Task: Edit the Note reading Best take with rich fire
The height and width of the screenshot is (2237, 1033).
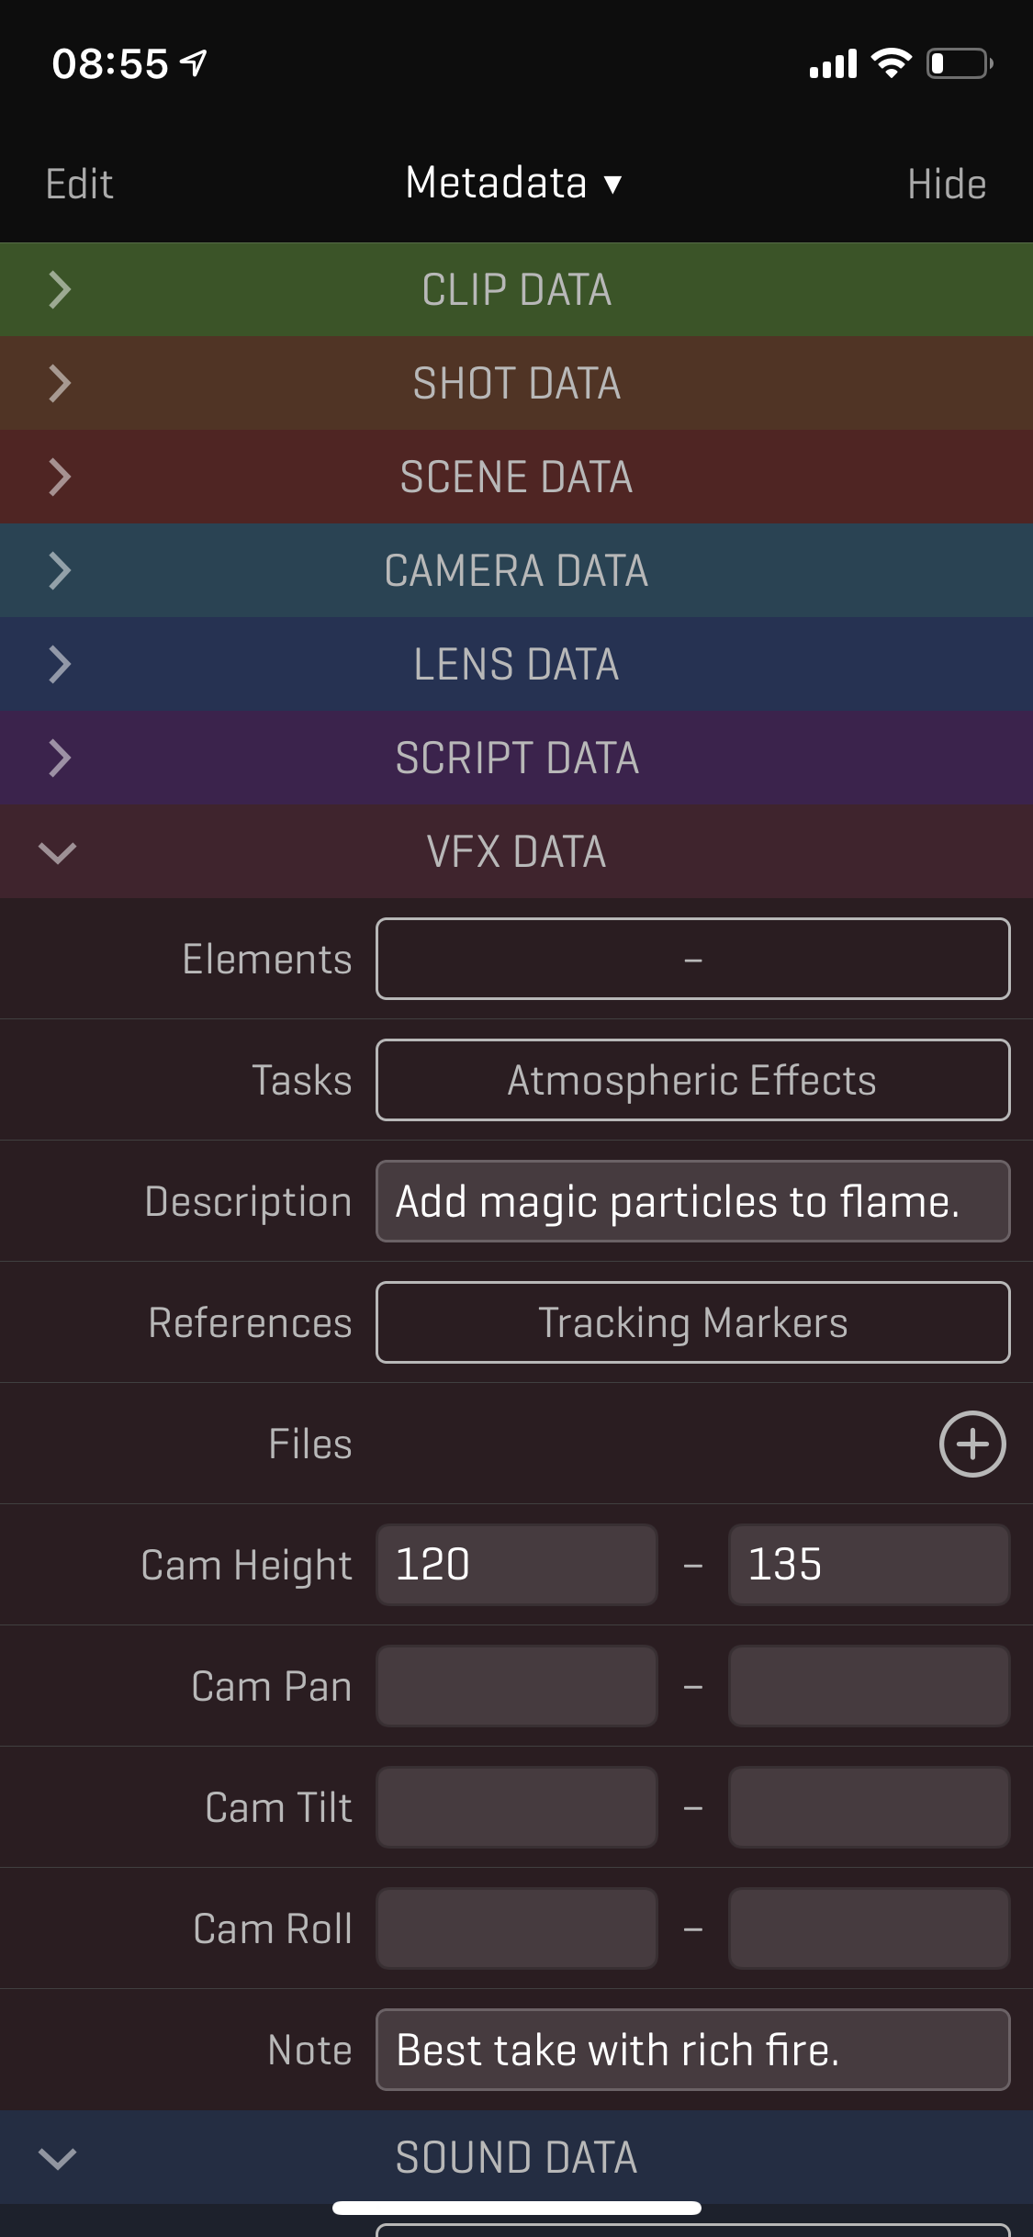Action: click(691, 2050)
